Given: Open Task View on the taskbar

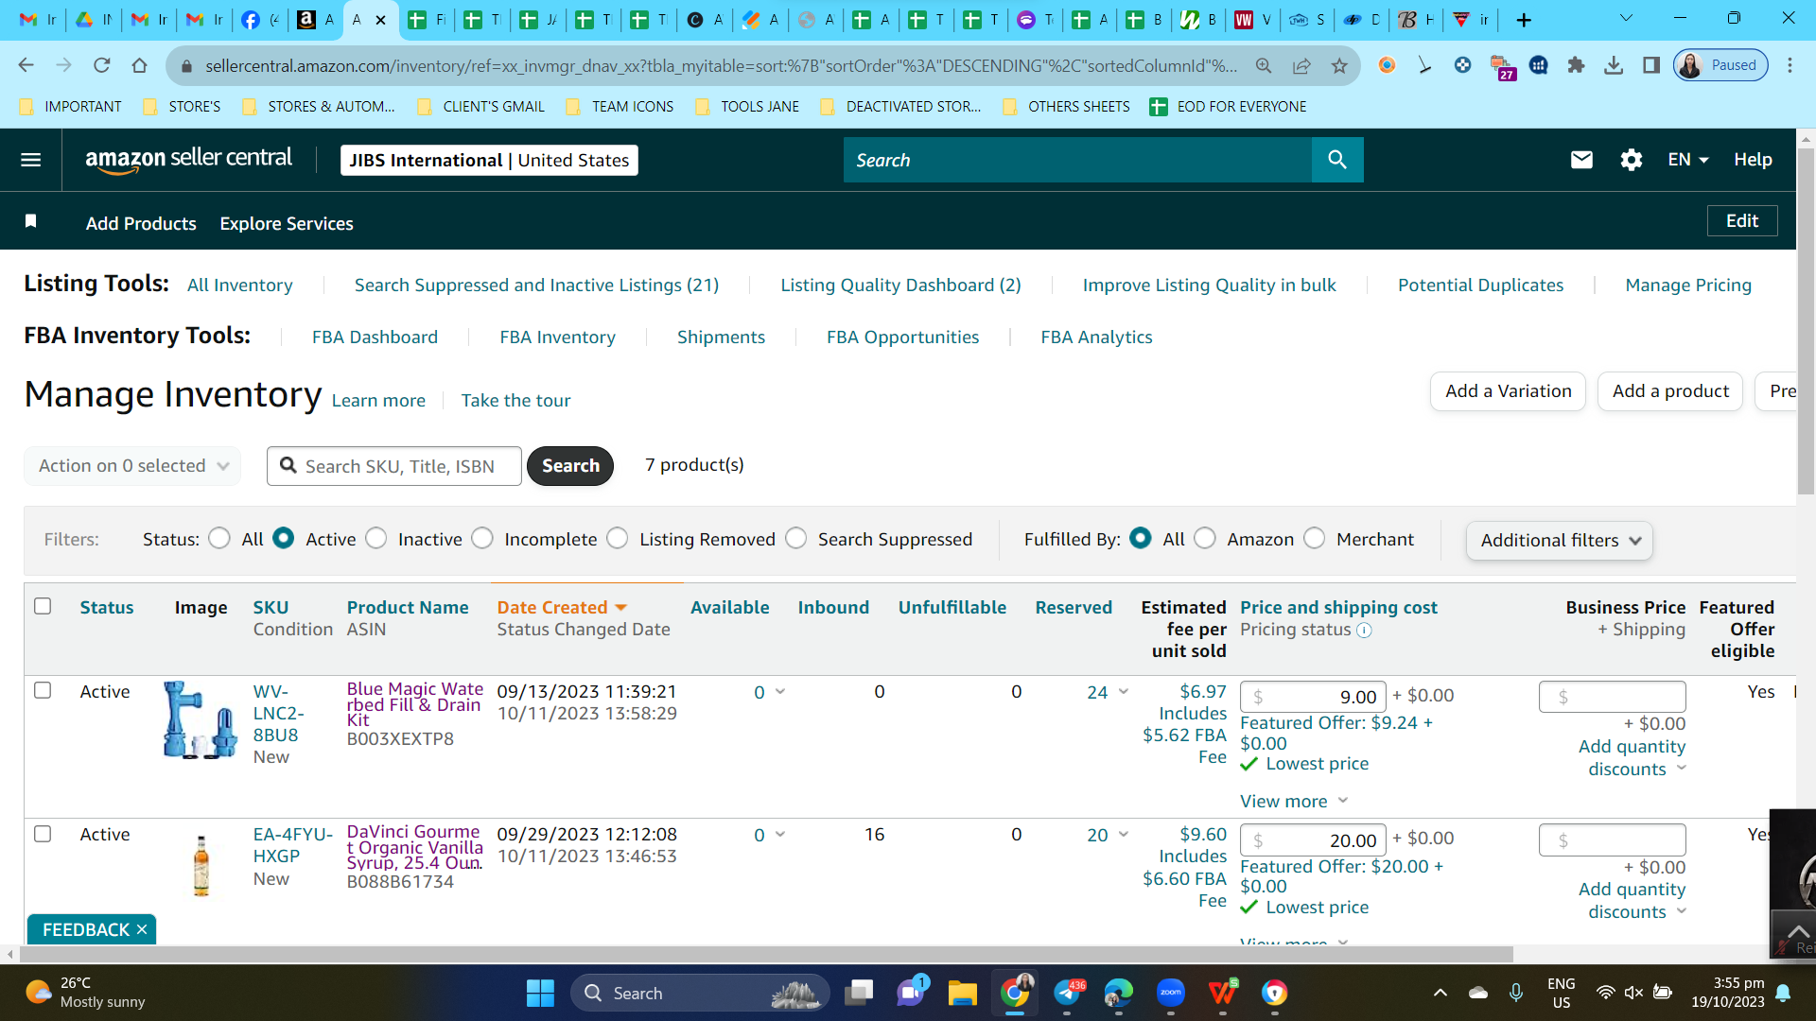Looking at the screenshot, I should 859,993.
